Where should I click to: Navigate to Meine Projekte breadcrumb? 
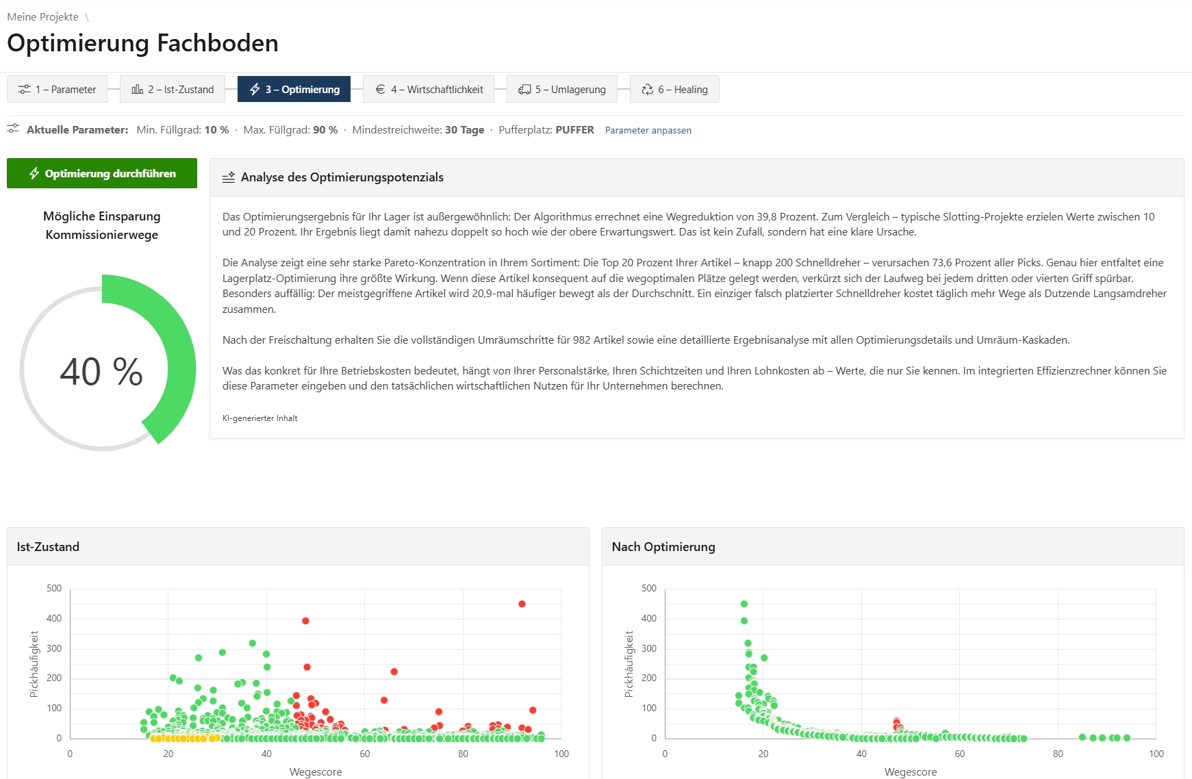click(42, 17)
